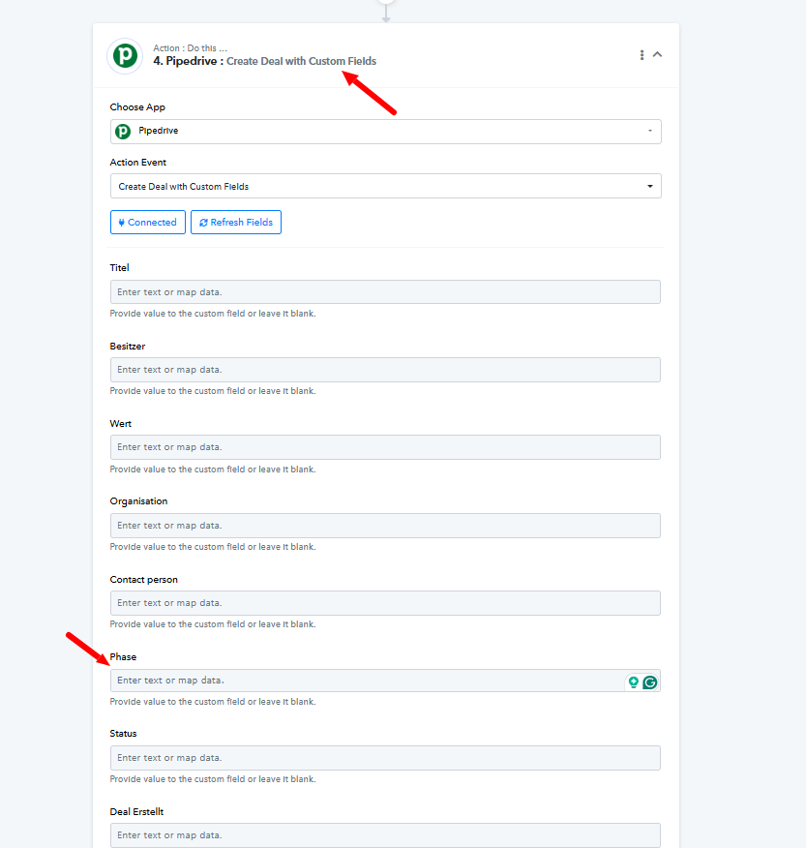This screenshot has height=848, width=806.
Task: Click the 'Phase' field label
Action: pos(123,656)
